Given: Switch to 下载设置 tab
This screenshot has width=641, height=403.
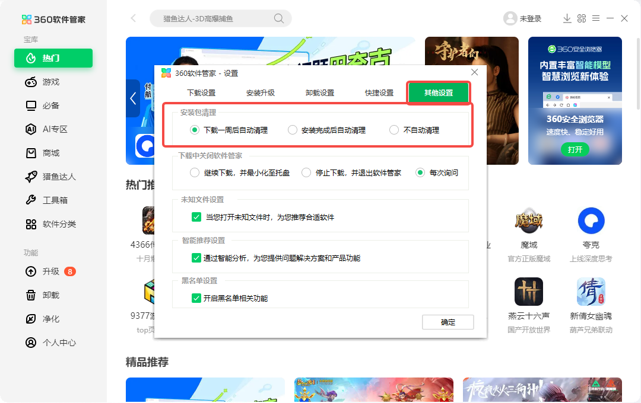Looking at the screenshot, I should pyautogui.click(x=201, y=92).
